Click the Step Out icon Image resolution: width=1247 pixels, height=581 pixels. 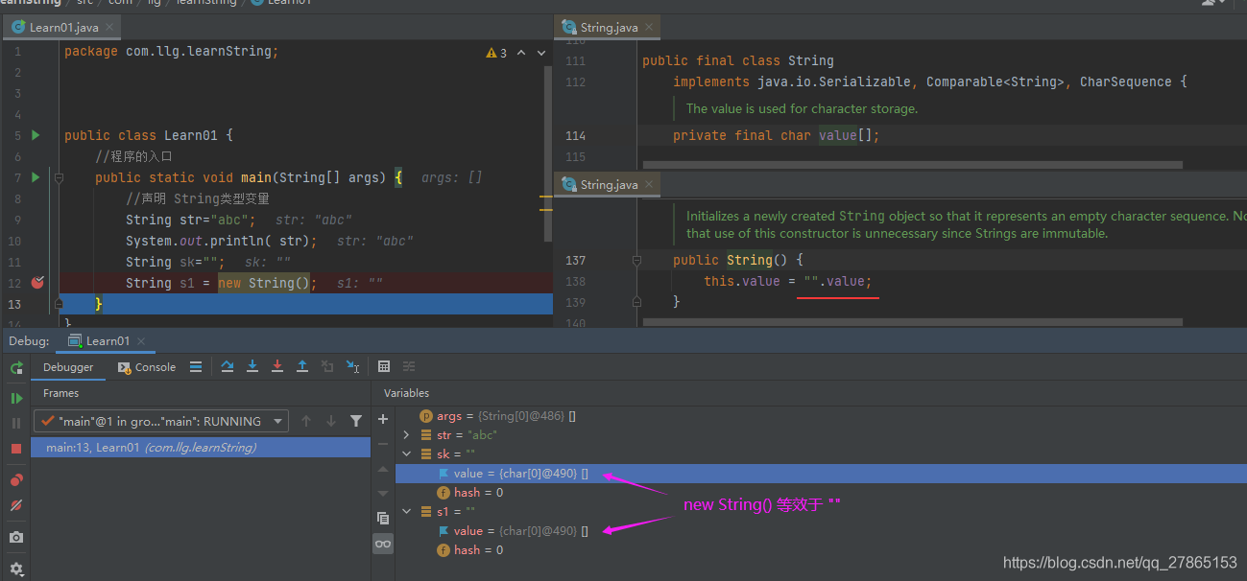(302, 366)
